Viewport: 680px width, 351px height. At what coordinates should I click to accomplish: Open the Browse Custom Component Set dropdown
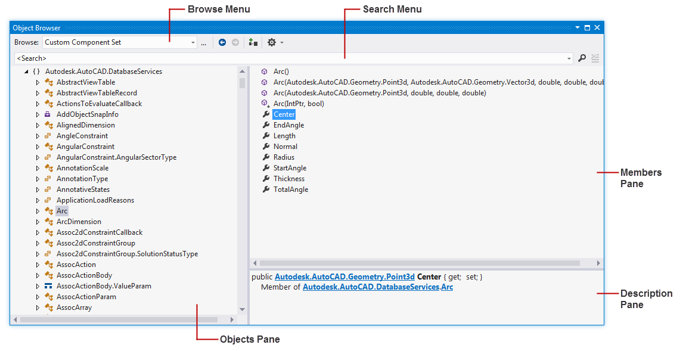[193, 42]
